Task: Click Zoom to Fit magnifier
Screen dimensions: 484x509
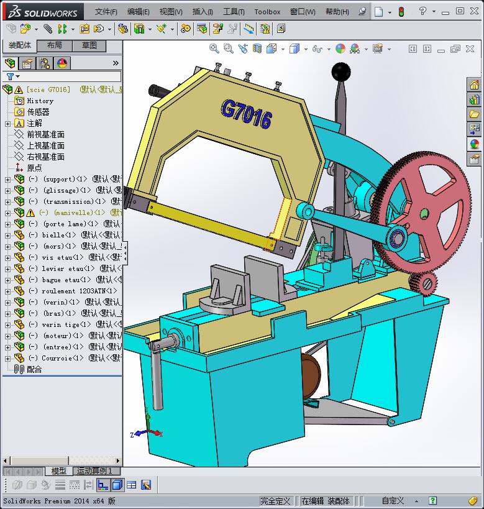Action: (214, 48)
